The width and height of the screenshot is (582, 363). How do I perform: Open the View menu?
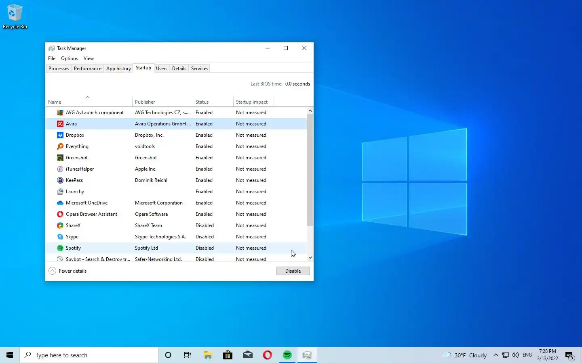[89, 58]
